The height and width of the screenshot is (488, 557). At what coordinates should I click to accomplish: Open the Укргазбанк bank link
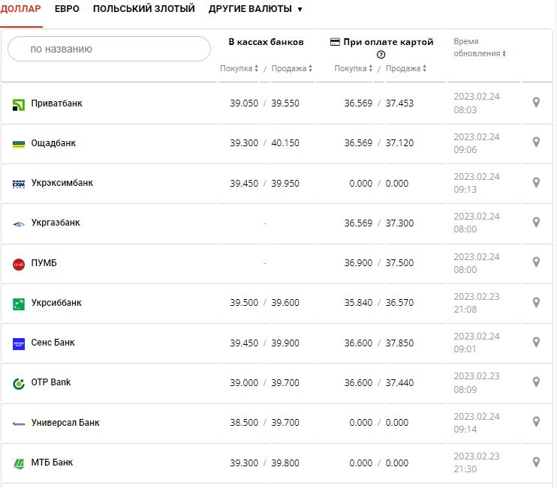coord(56,223)
